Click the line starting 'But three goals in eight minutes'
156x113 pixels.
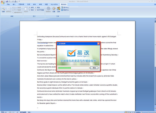[x=62, y=82]
